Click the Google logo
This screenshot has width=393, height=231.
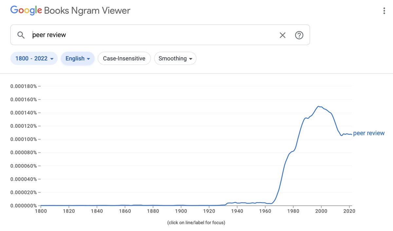click(26, 10)
